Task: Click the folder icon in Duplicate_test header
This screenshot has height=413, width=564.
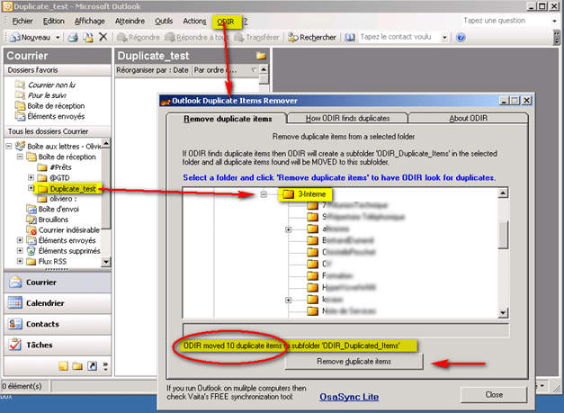Action: pos(261,56)
